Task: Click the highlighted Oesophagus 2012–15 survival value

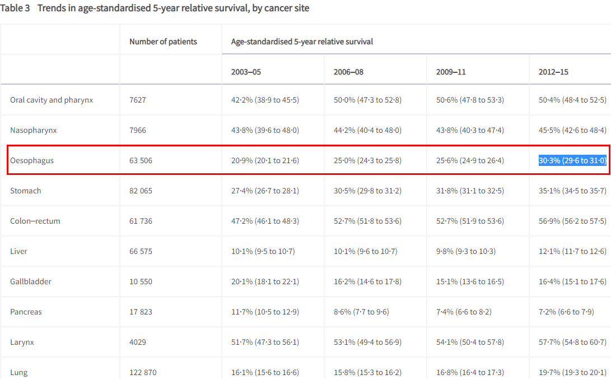Action: [x=572, y=161]
